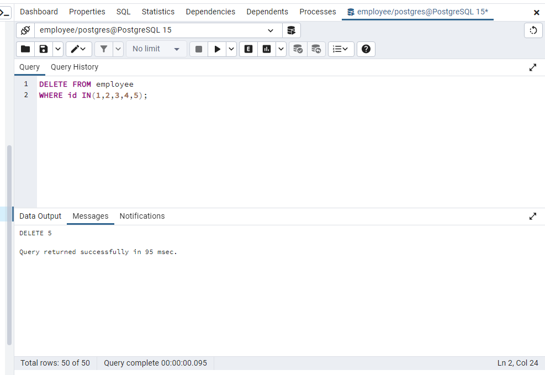The image size is (545, 375).
Task: Open the SQL tab
Action: pyautogui.click(x=123, y=12)
